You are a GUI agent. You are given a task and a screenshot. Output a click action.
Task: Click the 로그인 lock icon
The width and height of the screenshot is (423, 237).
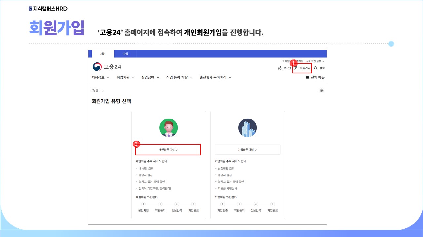coord(280,68)
